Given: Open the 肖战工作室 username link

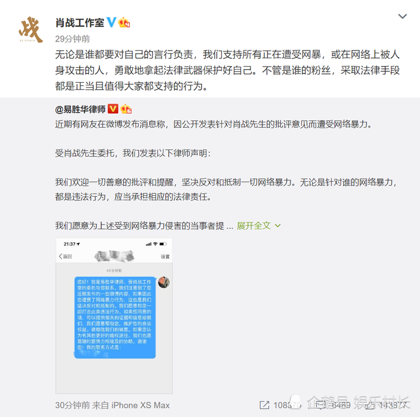Looking at the screenshot, I should click(80, 22).
